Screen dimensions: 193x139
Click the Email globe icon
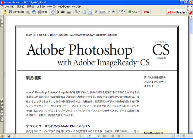click(34, 12)
